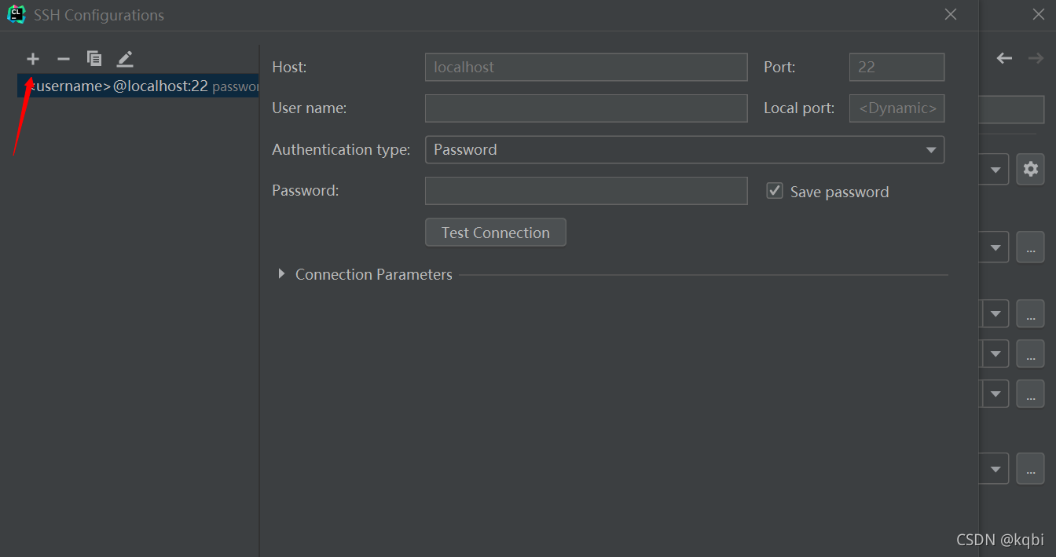This screenshot has width=1056, height=557.
Task: Toggle the Save password checkbox
Action: [x=775, y=191]
